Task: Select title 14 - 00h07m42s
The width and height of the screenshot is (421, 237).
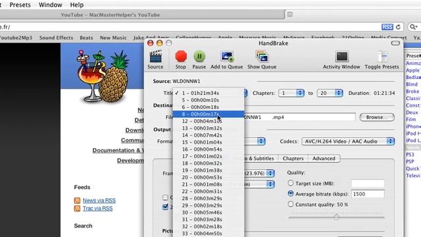Action: 209,135
